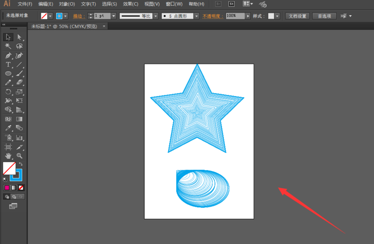
Task: Activate the Zoom magnifier tool
Action: [19, 156]
